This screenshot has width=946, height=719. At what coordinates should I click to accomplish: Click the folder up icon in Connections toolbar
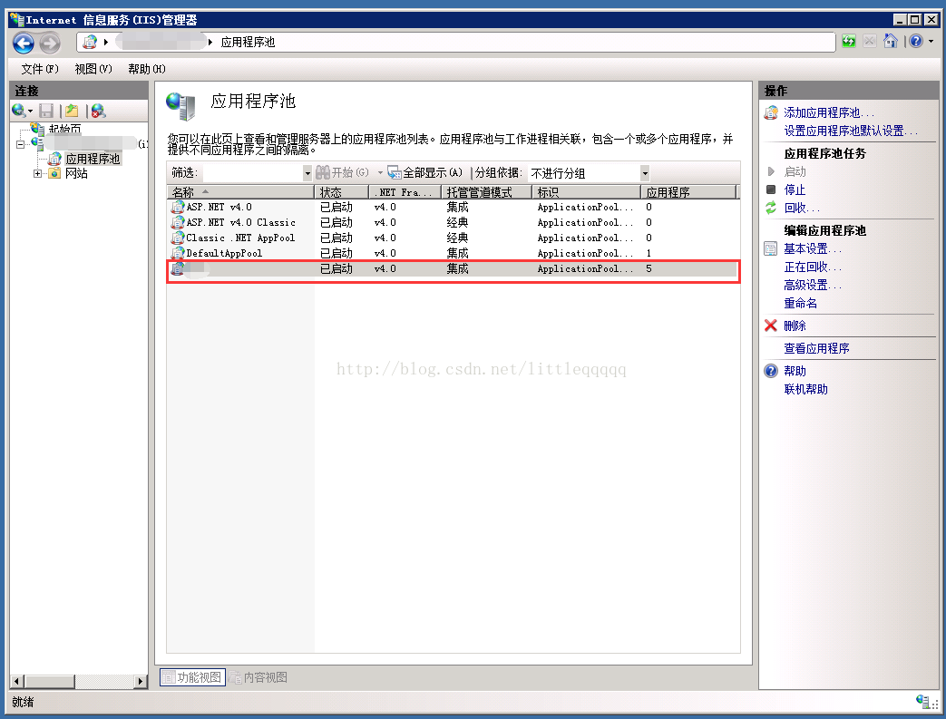[x=72, y=111]
